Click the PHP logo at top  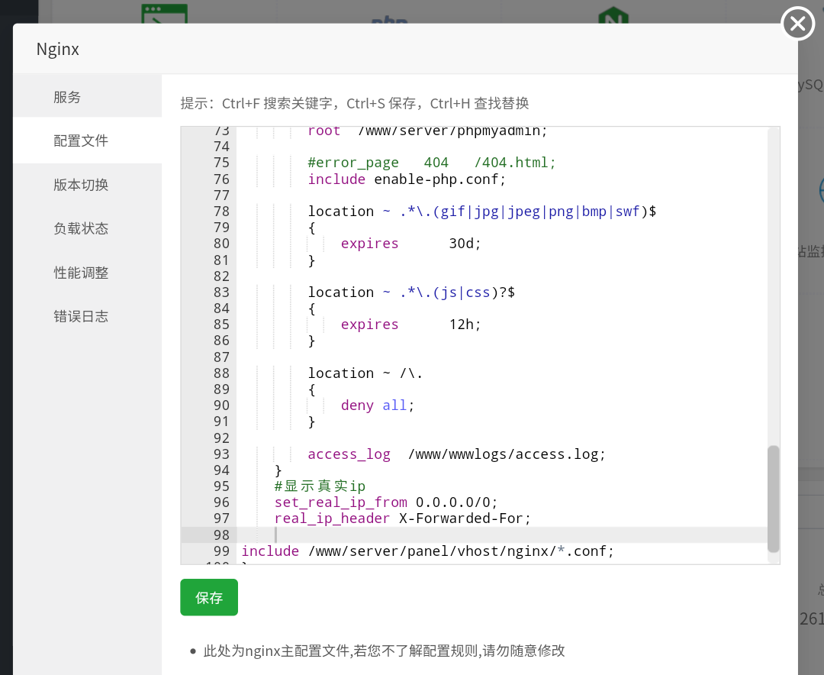click(x=389, y=18)
